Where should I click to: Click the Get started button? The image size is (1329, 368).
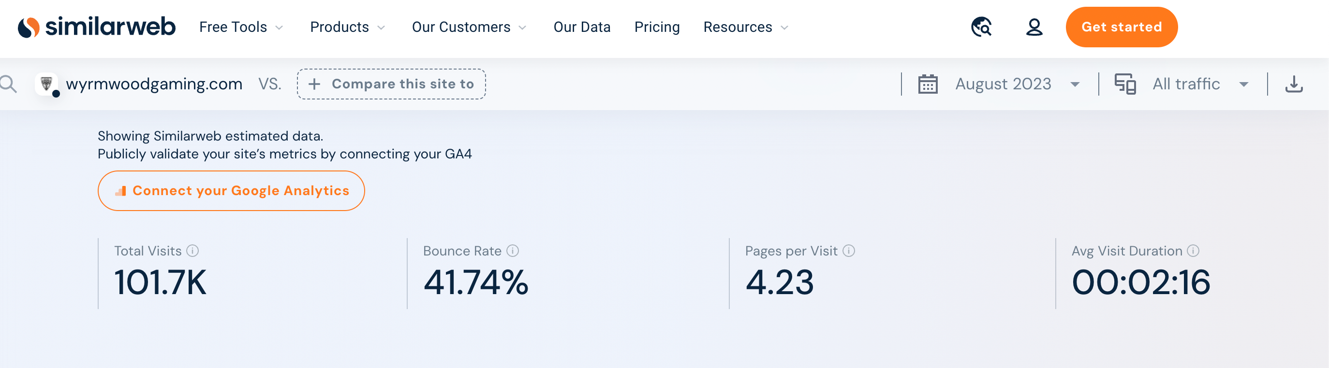click(x=1121, y=27)
